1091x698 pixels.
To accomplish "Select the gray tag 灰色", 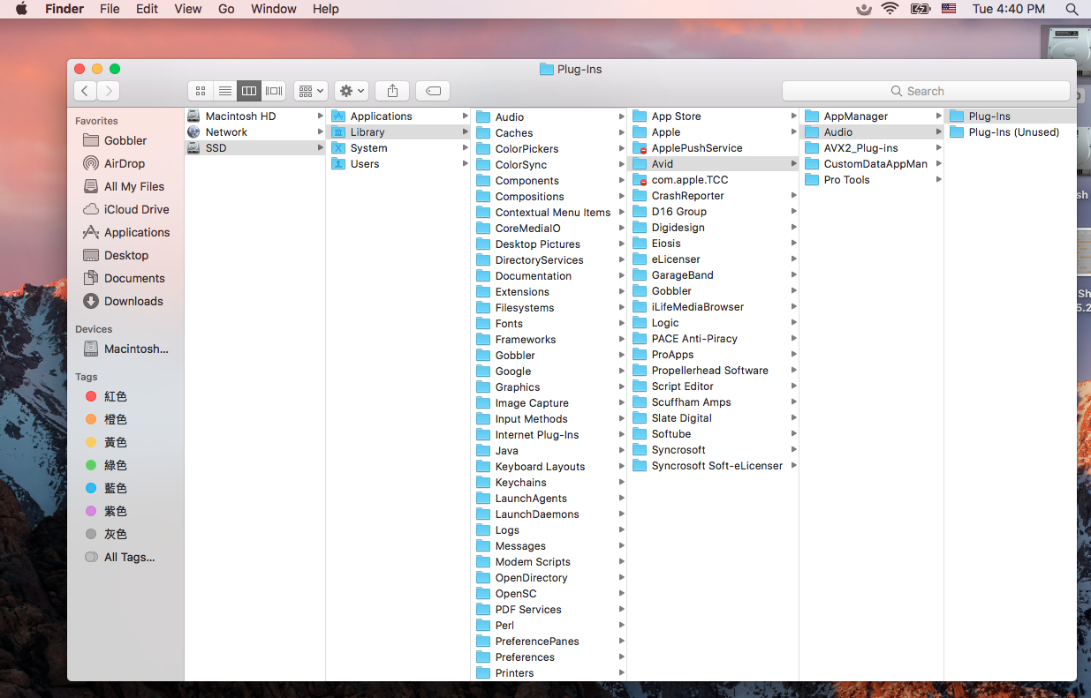I will pos(116,534).
